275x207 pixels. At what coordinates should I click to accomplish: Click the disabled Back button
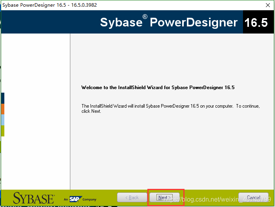[132, 198]
